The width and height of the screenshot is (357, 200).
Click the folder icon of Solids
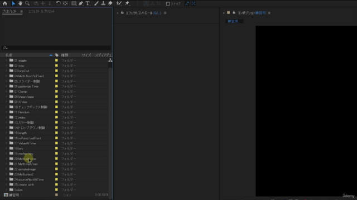pos(11,190)
